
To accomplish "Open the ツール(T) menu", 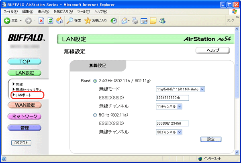I will pos(83,12).
